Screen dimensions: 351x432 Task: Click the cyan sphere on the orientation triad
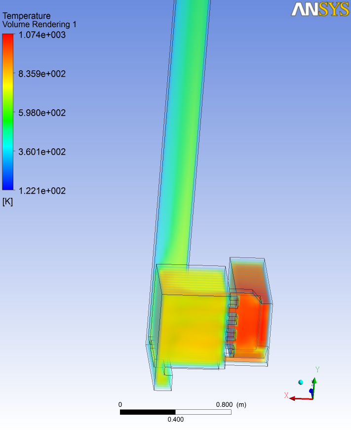(x=301, y=382)
